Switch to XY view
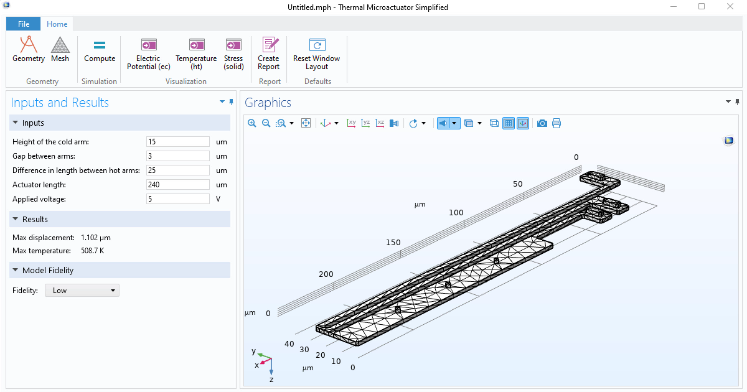This screenshot has height=392, width=747. (x=352, y=123)
